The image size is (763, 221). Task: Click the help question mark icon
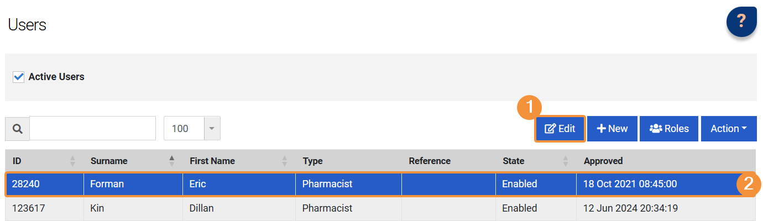coord(741,22)
